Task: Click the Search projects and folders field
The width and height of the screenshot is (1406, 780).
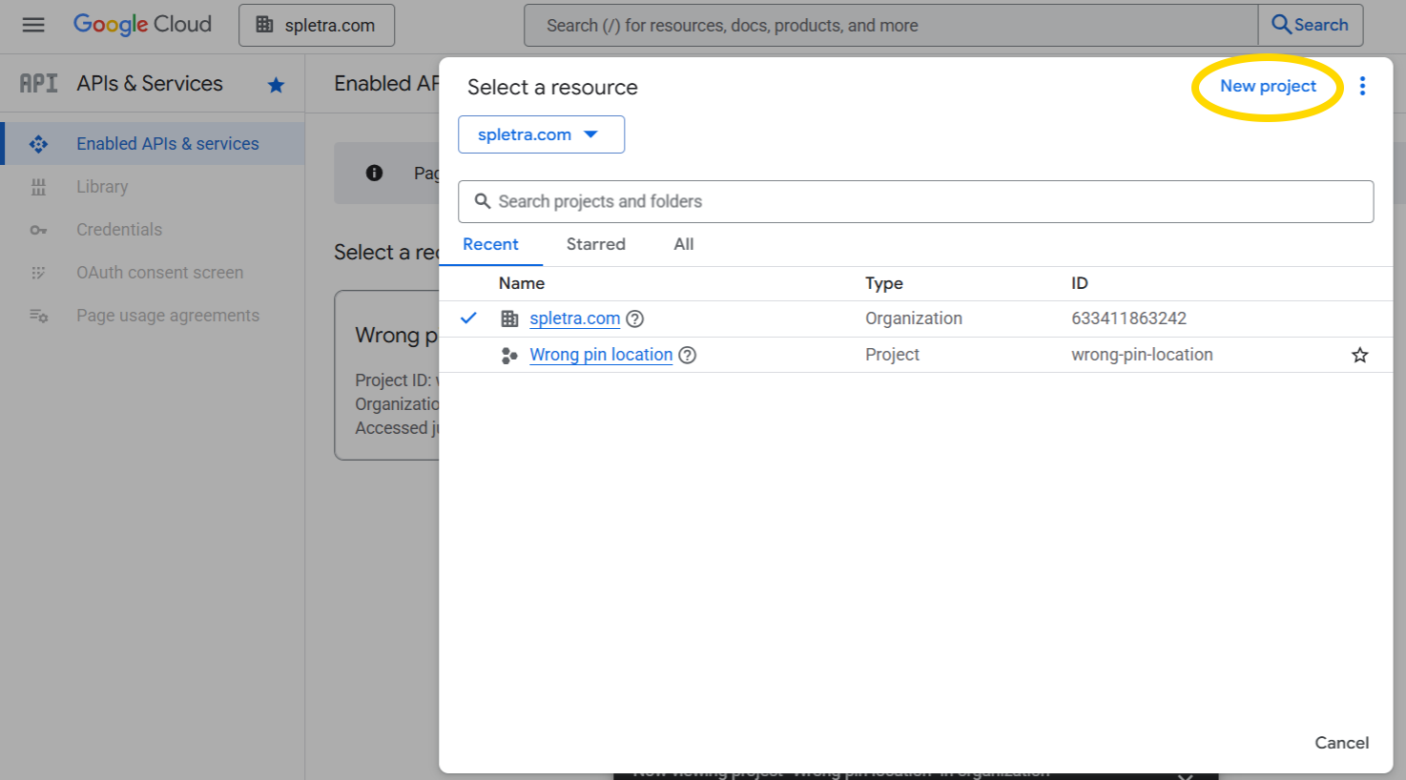Action: pyautogui.click(x=916, y=201)
